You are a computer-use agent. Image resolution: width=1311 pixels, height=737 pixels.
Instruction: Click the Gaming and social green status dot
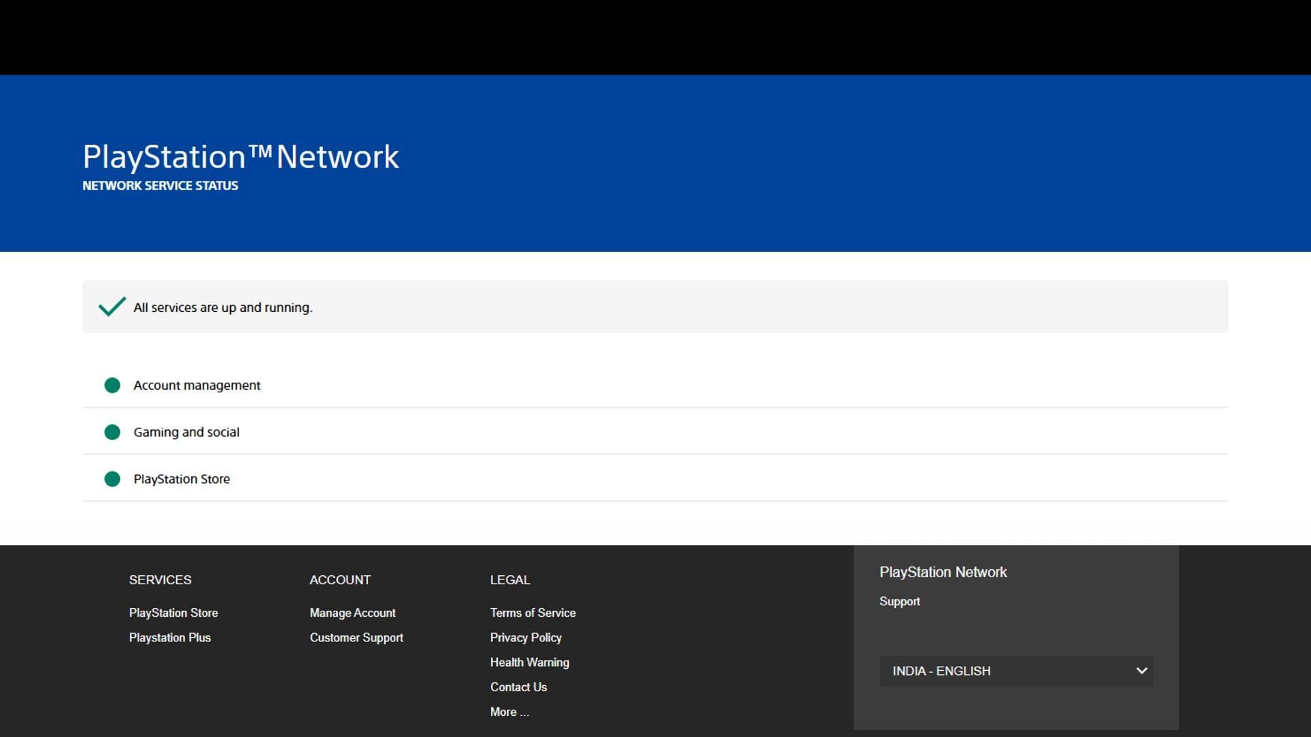pos(112,432)
